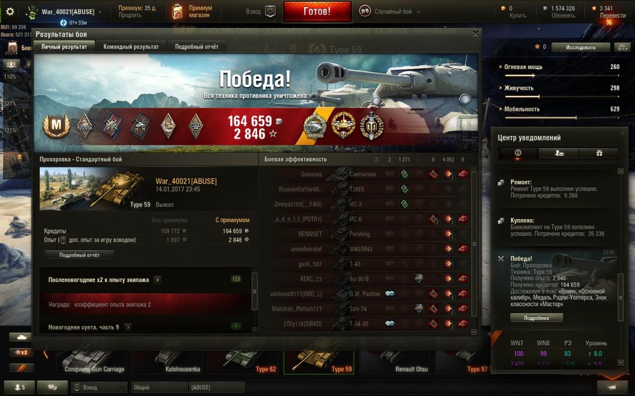635x396 pixels.
Task: Click the red Готов! battle button
Action: click(x=317, y=11)
